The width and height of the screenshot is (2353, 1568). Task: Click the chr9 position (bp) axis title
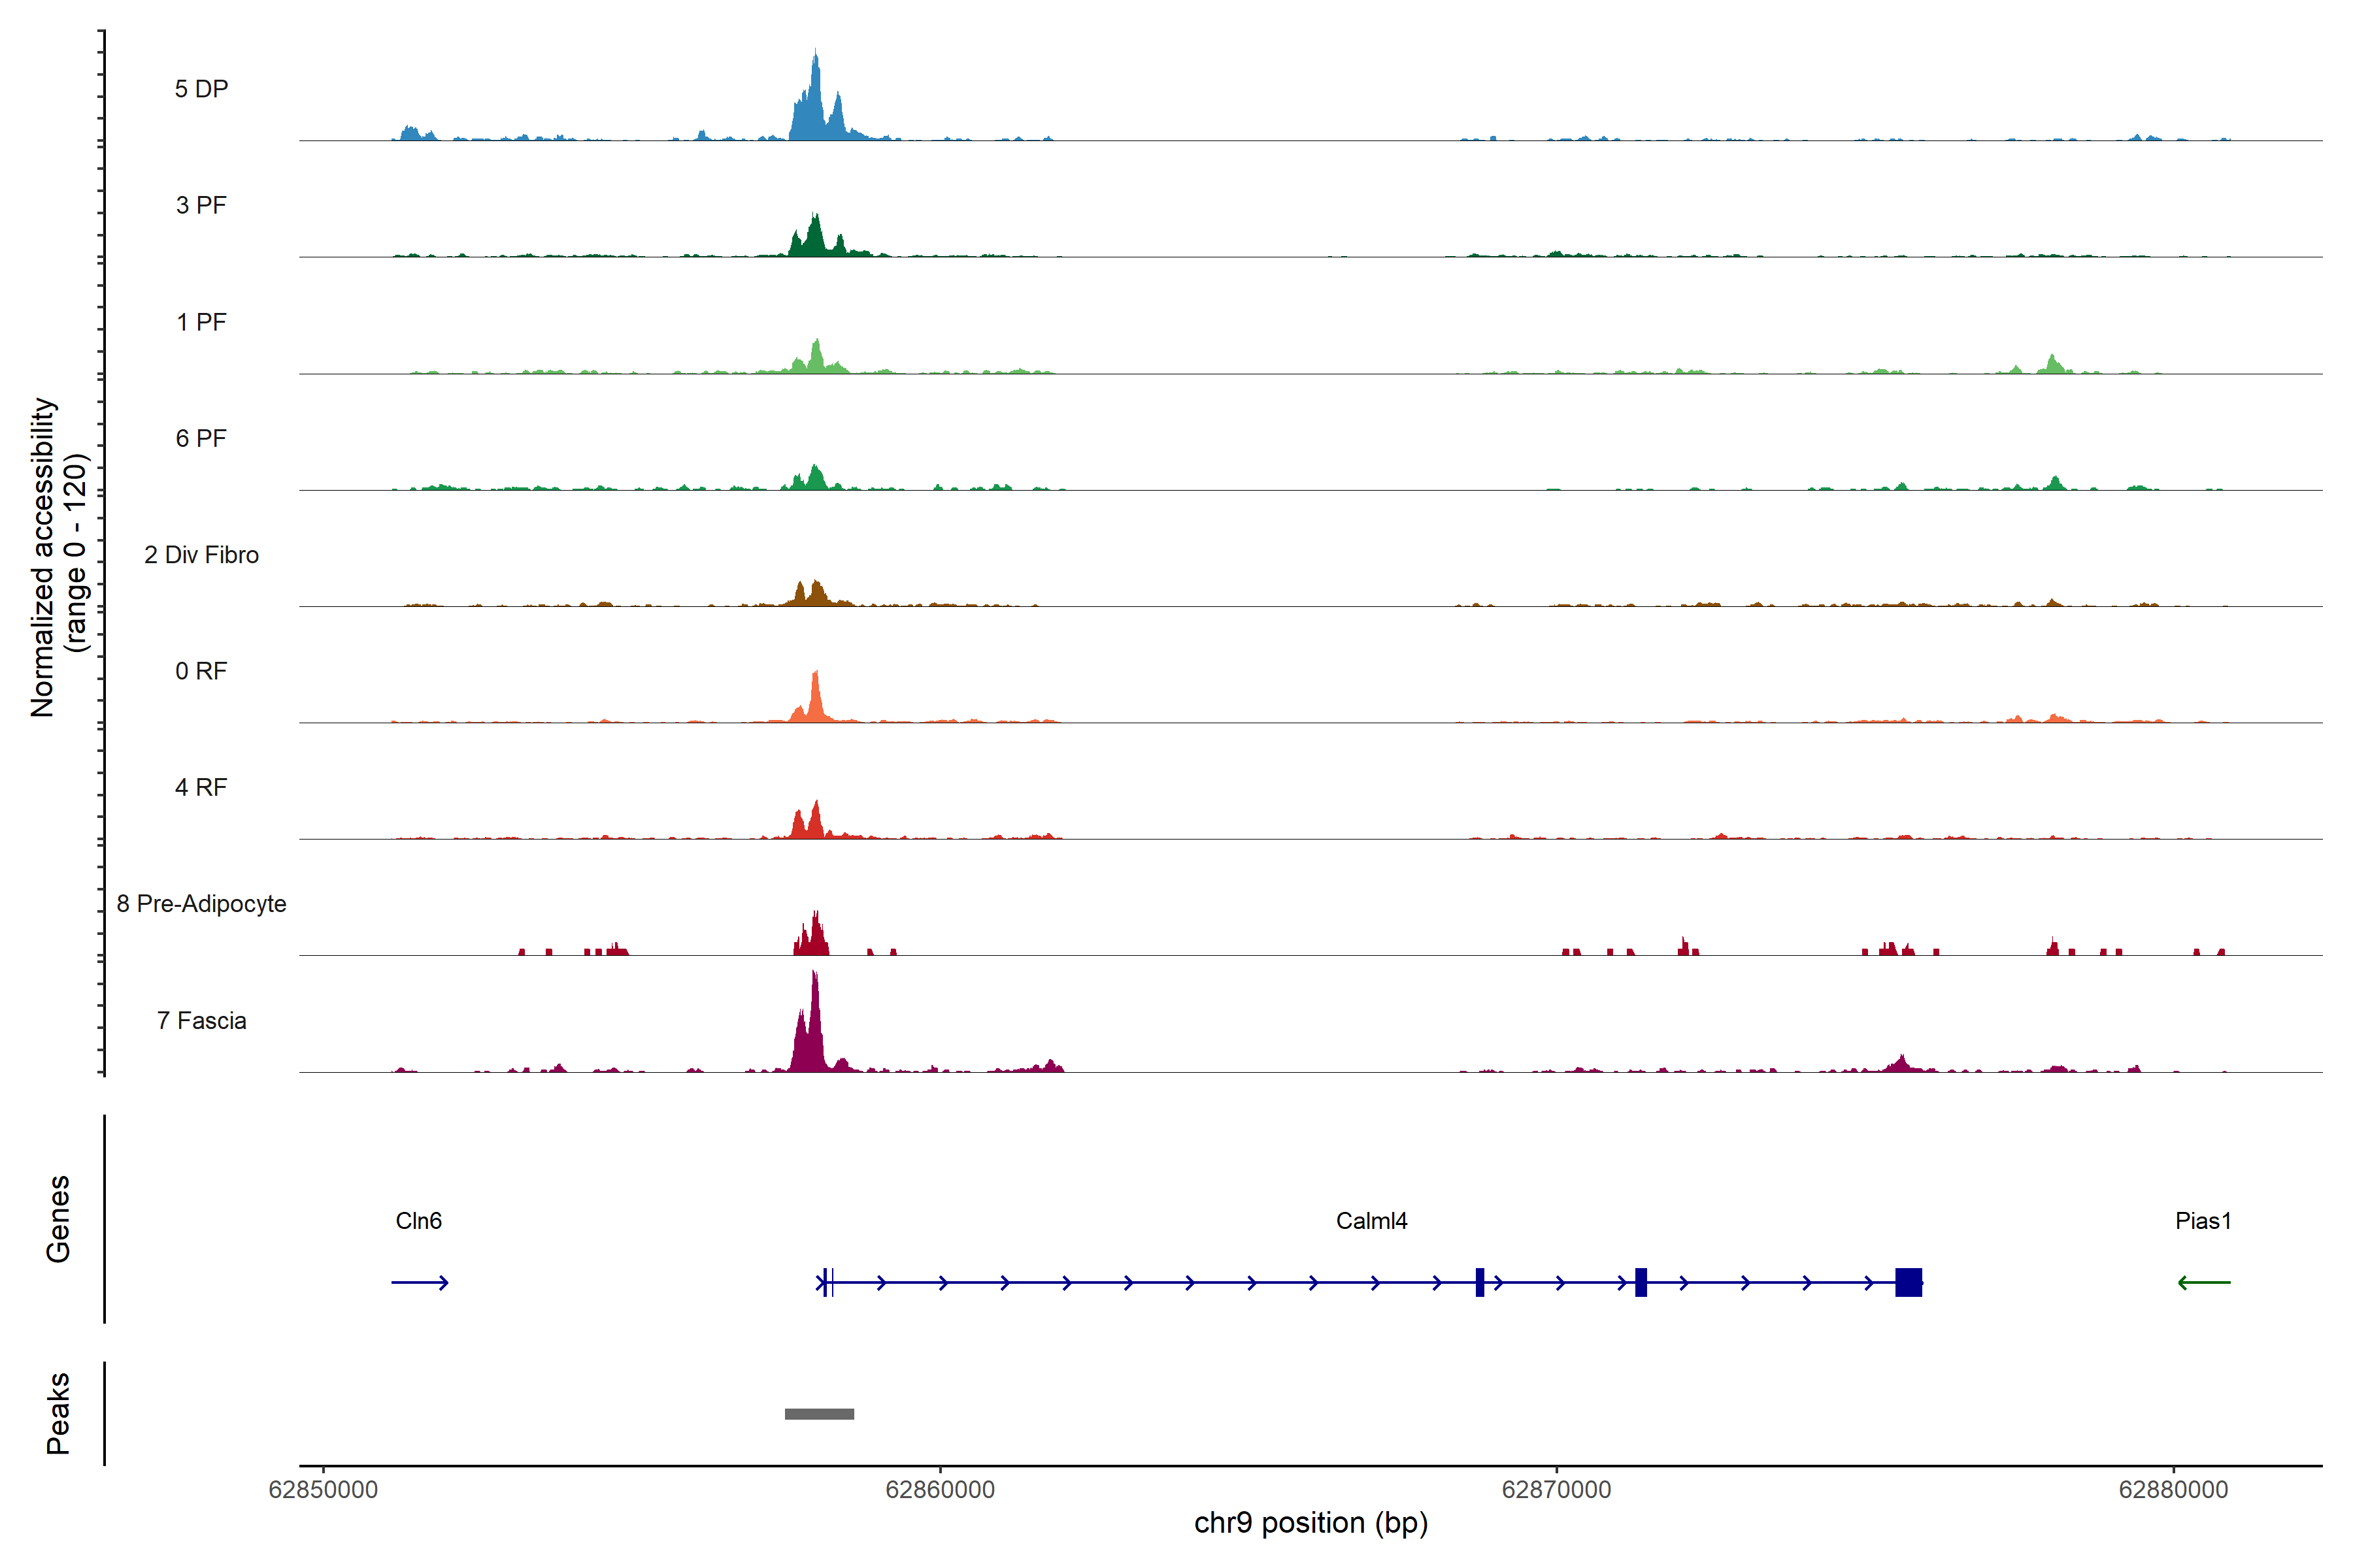click(x=1310, y=1523)
